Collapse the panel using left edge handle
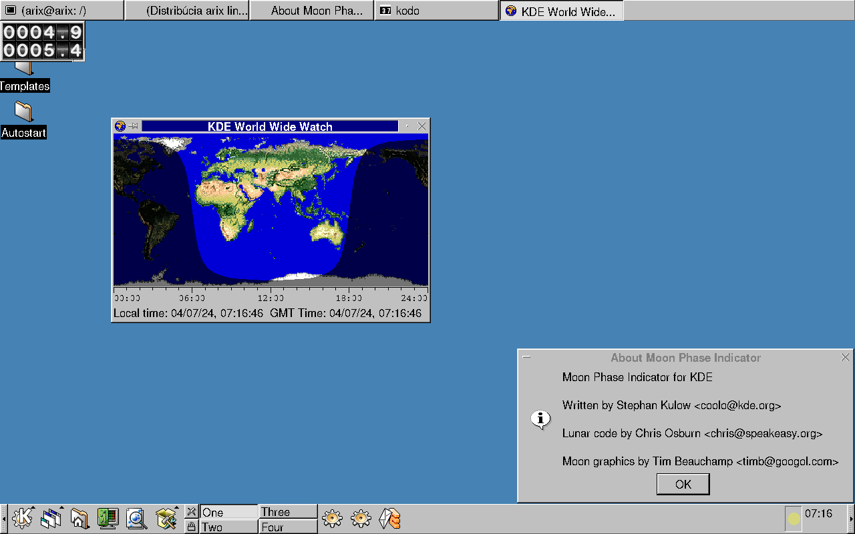The height and width of the screenshot is (534, 855). point(3,519)
